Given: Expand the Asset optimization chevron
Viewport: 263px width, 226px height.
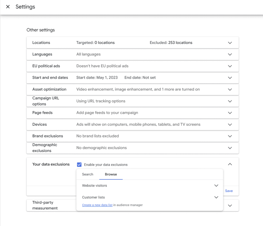Looking at the screenshot, I should tap(230, 89).
